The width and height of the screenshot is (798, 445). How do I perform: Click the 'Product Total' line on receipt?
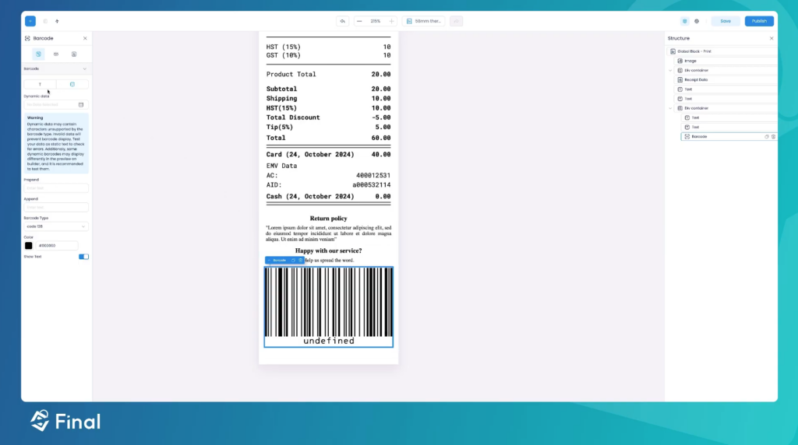[328, 74]
